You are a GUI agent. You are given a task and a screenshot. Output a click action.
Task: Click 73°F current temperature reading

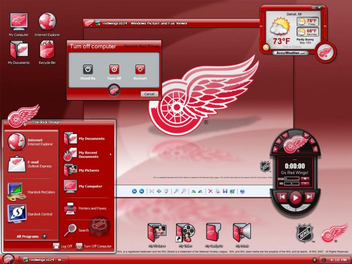point(281,41)
